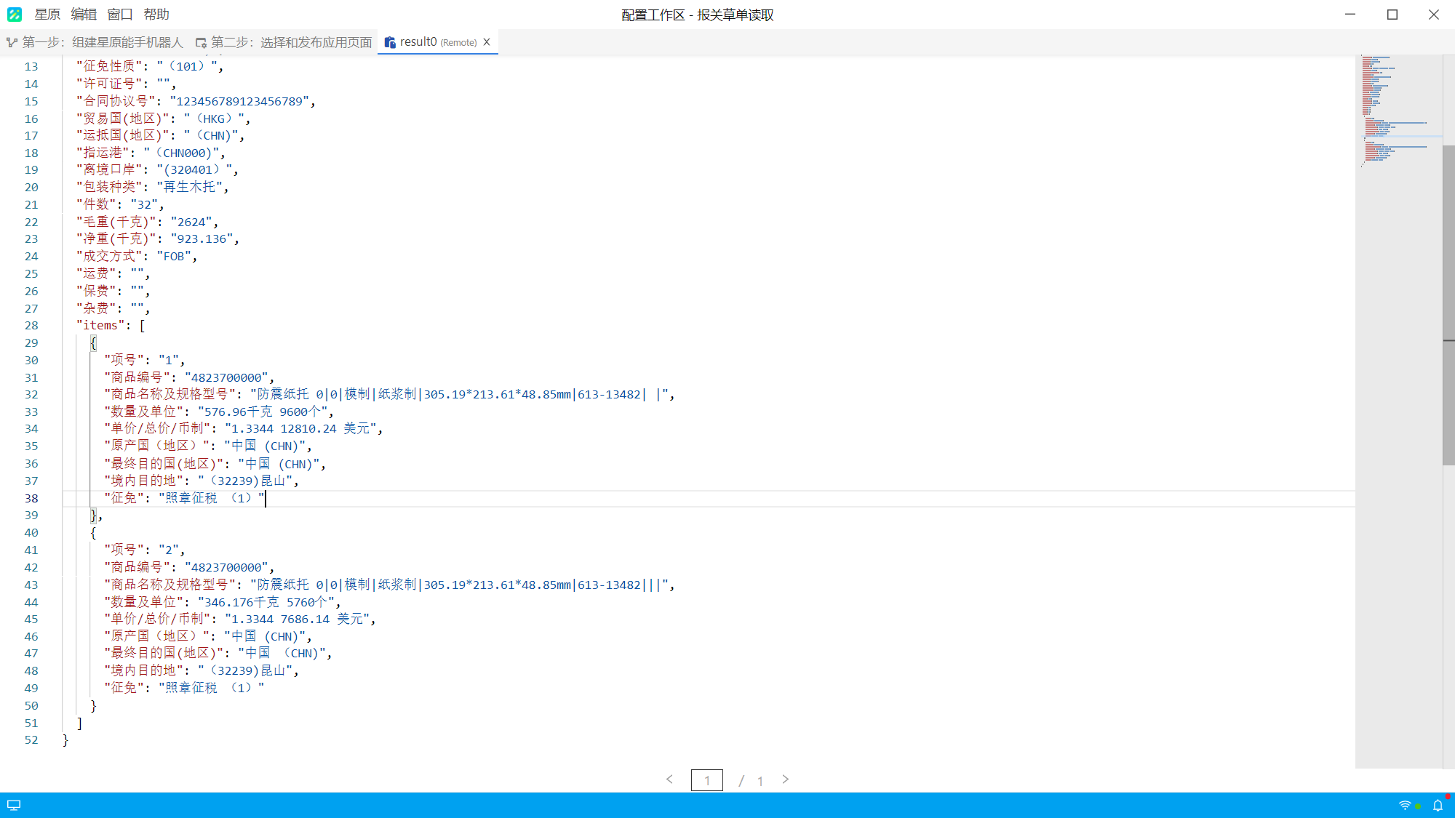This screenshot has width=1455, height=818.
Task: Click the page icon on second tab
Action: click(x=201, y=43)
